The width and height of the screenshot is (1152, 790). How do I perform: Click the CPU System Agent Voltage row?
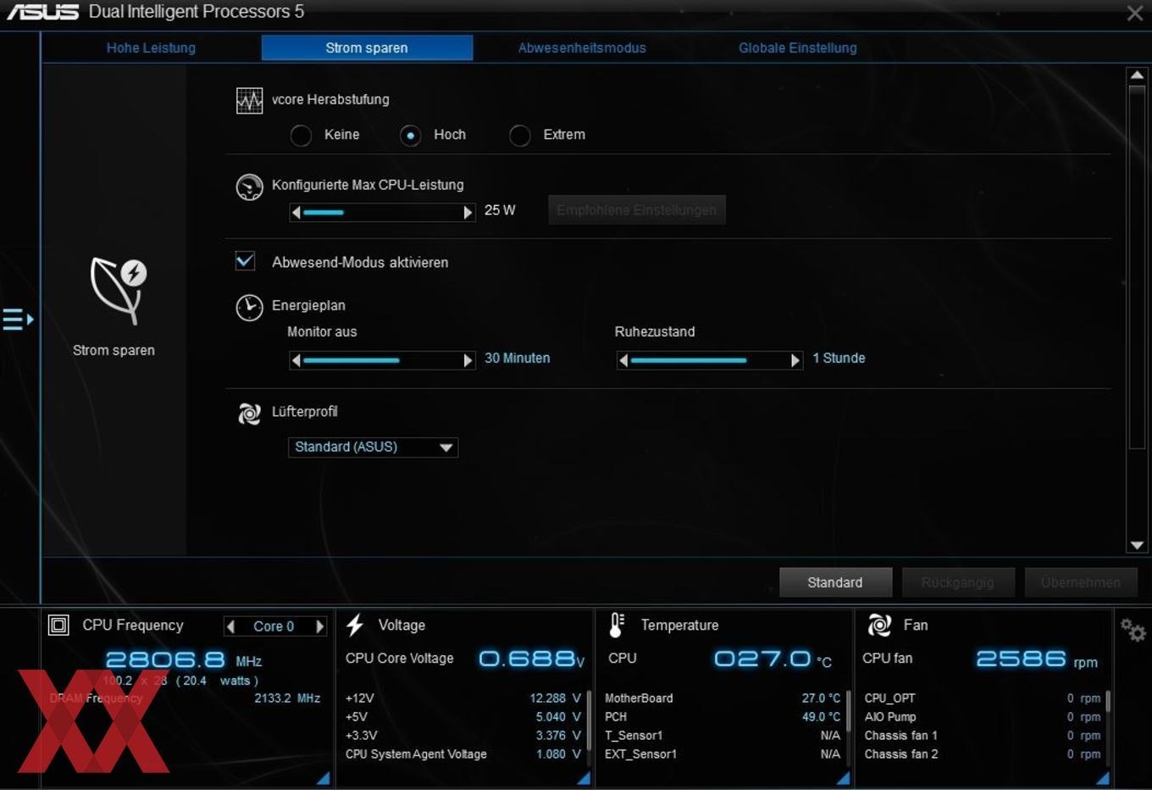(x=463, y=754)
